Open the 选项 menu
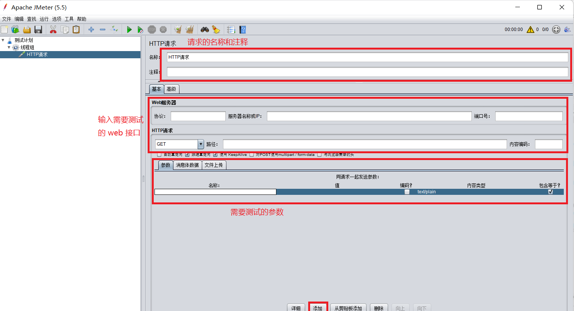 click(x=57, y=19)
